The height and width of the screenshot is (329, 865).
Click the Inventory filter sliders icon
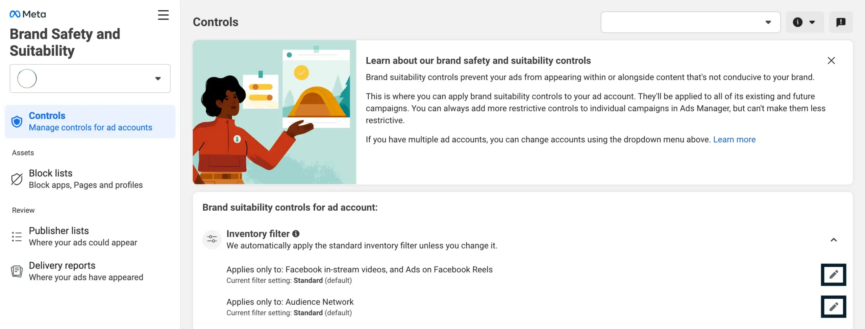pos(212,239)
